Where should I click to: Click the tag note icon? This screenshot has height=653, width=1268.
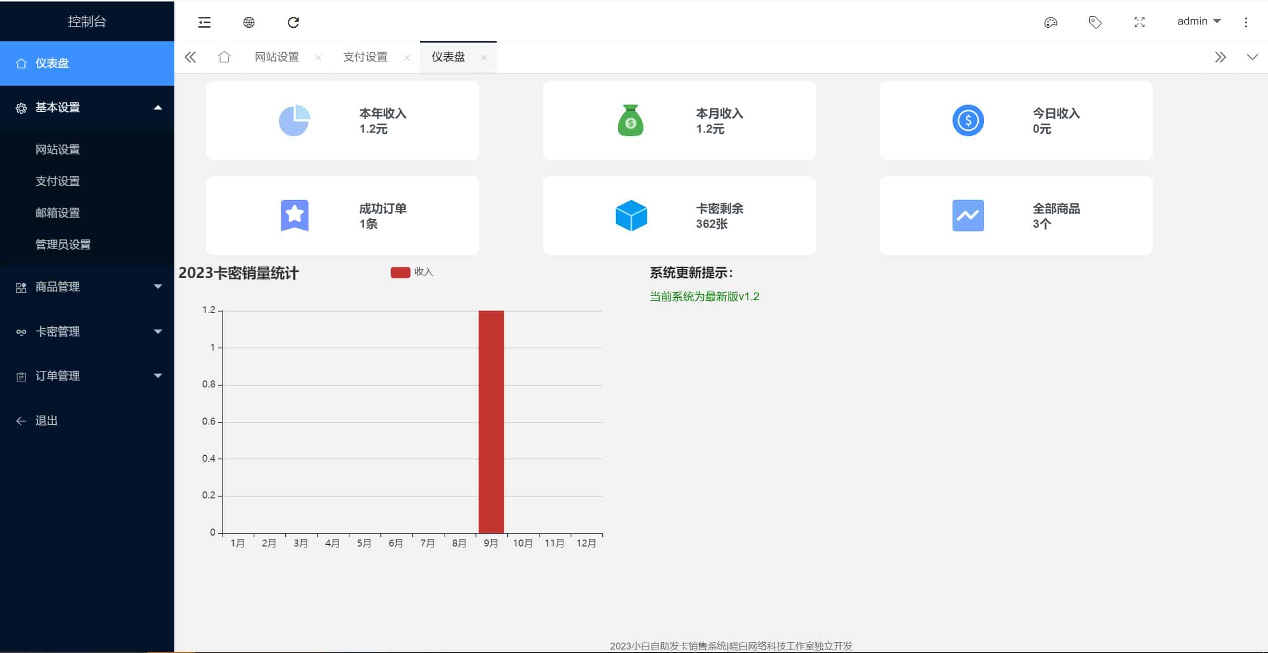[1095, 22]
